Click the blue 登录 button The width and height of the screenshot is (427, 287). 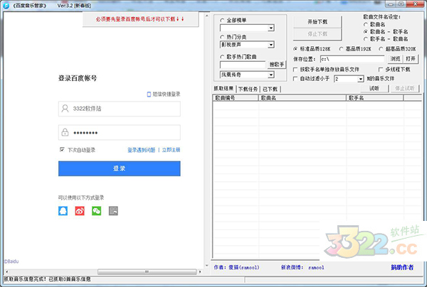click(120, 168)
